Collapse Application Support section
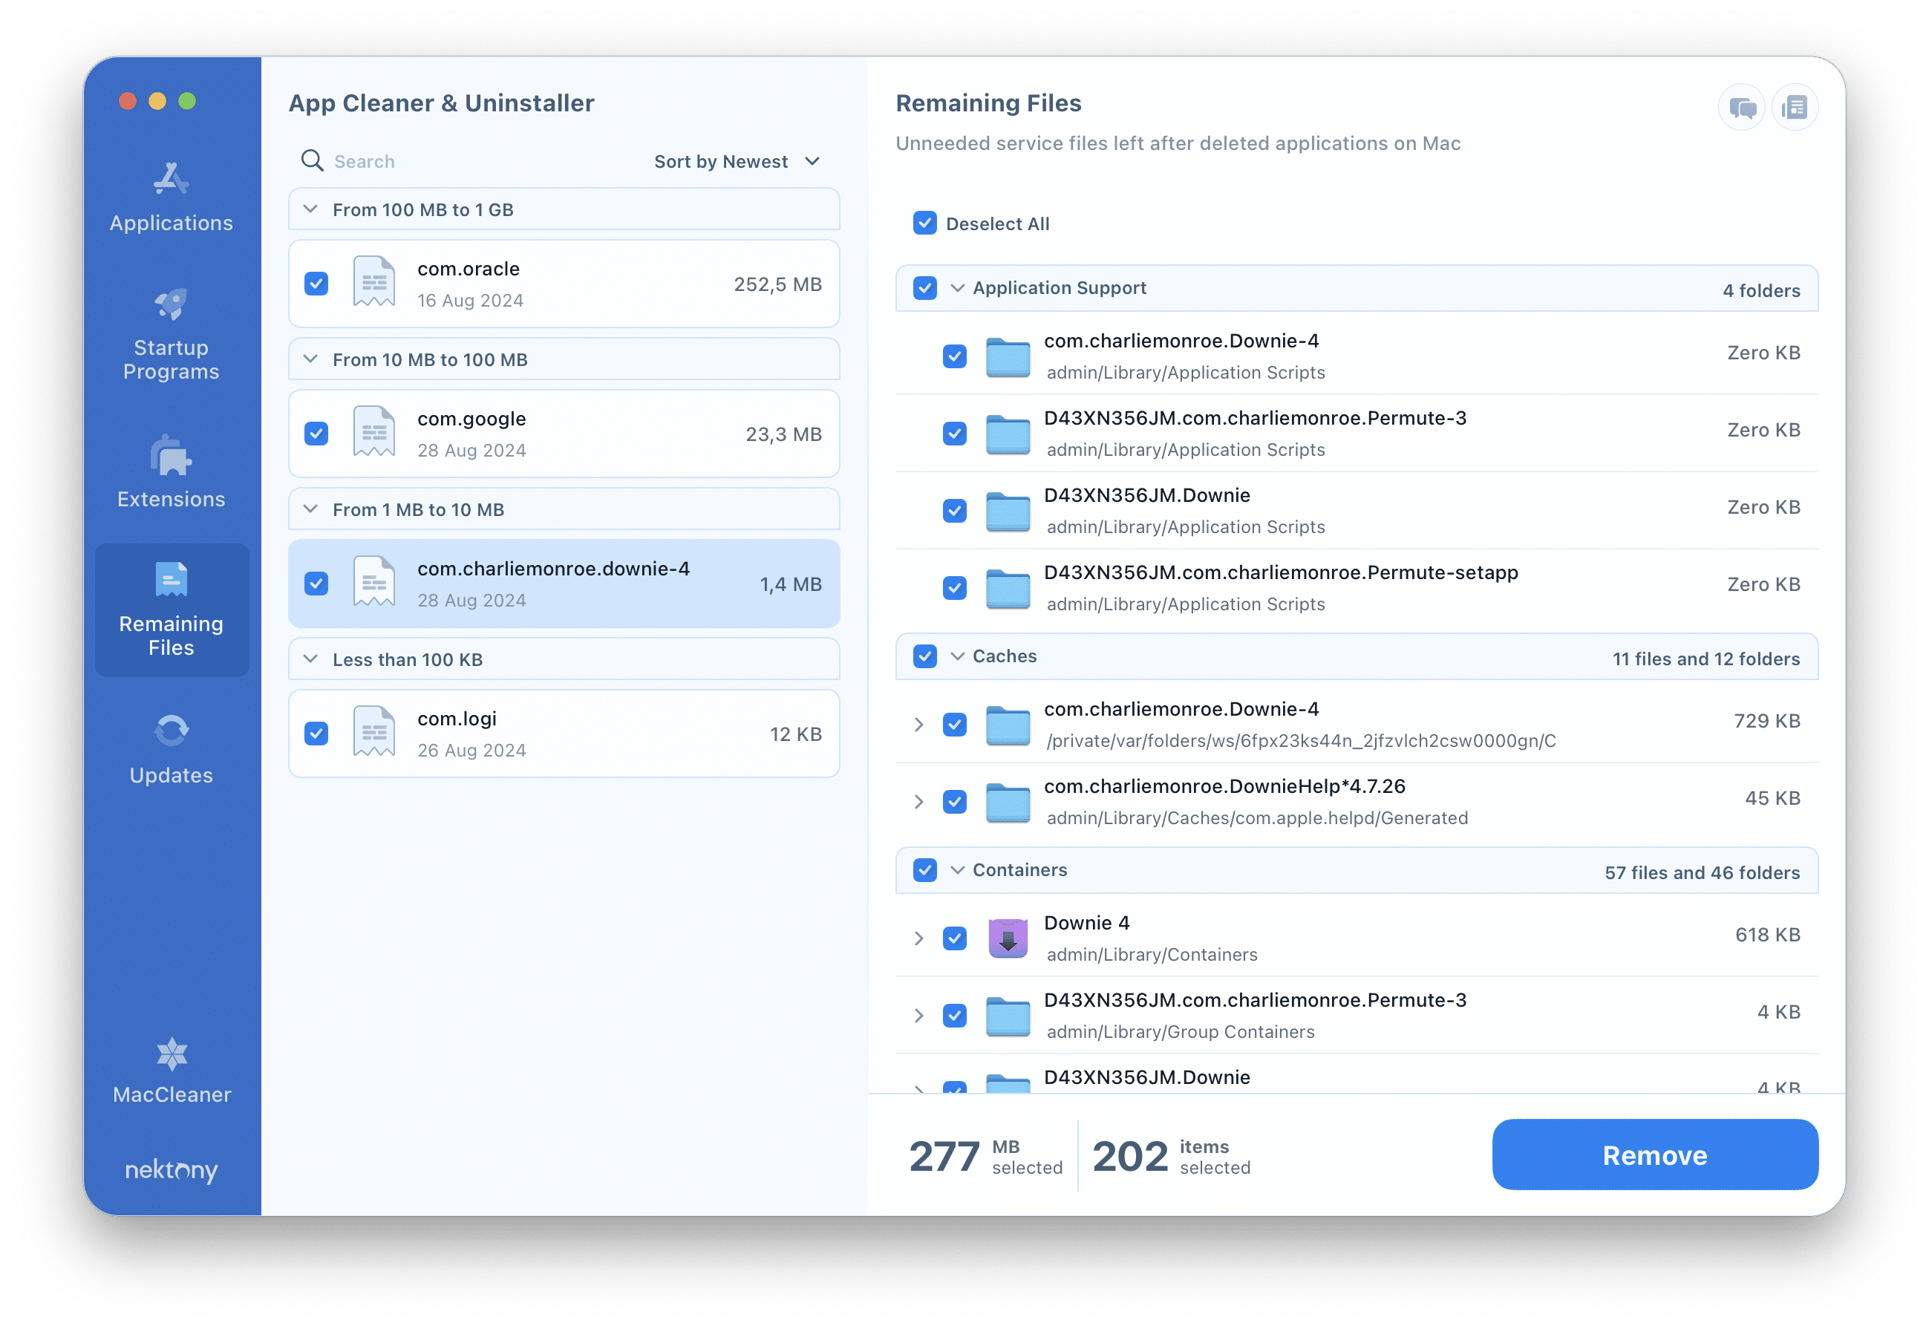1929x1326 pixels. pos(960,287)
